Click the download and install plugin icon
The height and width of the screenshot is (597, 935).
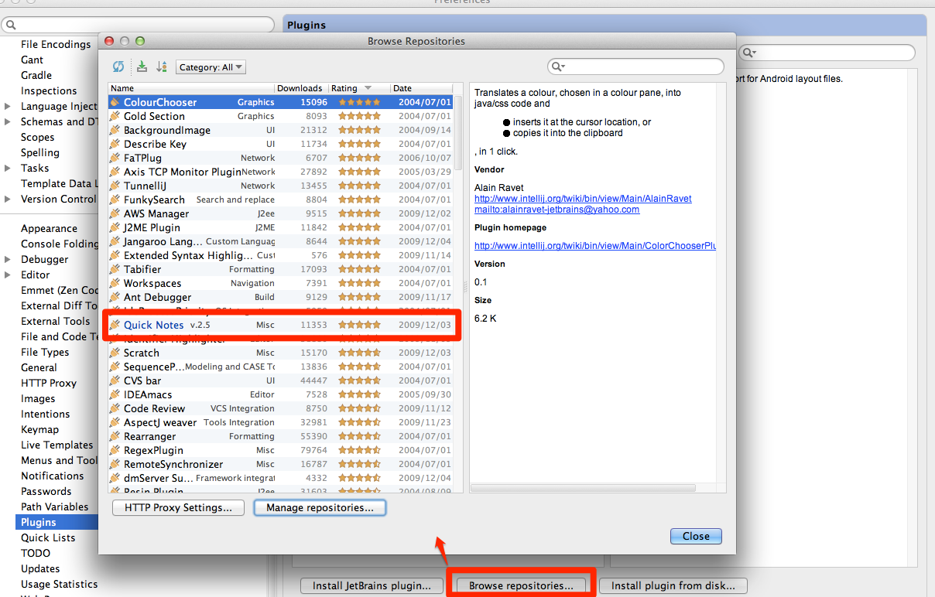tap(142, 67)
